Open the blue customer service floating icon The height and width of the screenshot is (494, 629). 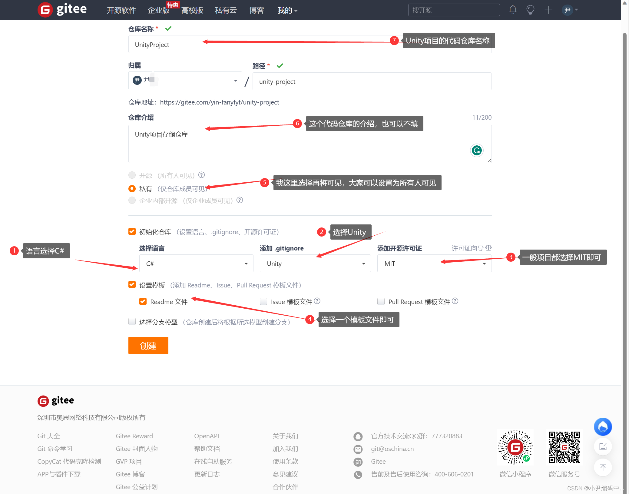(603, 427)
